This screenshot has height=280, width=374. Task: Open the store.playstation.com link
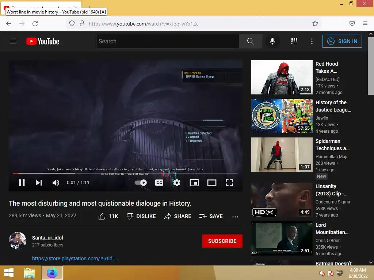pos(76,258)
